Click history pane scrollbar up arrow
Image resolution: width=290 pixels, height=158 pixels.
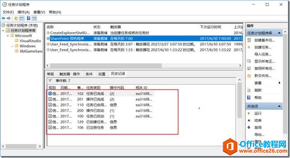239,80
